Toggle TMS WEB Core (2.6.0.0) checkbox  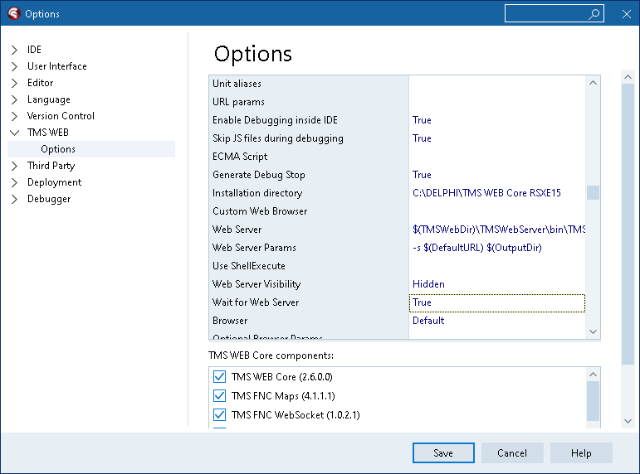(220, 376)
